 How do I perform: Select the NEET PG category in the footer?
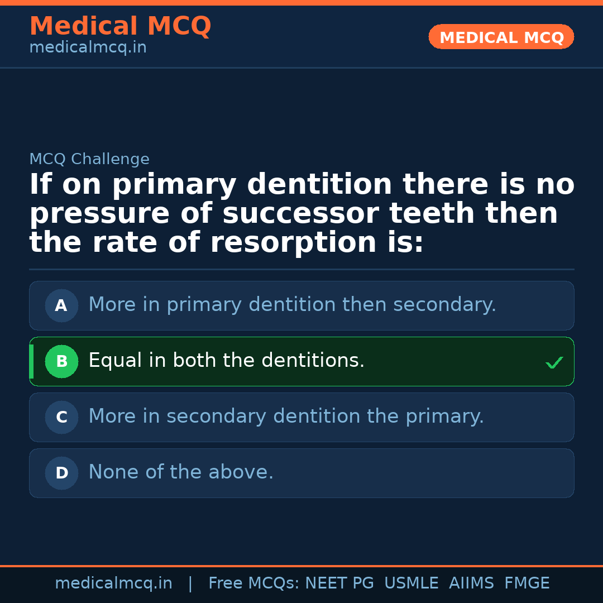coord(339,583)
